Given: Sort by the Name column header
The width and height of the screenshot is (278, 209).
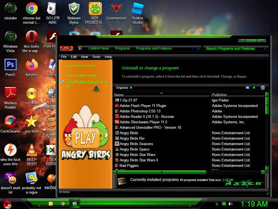Looking at the screenshot, I should (x=161, y=95).
